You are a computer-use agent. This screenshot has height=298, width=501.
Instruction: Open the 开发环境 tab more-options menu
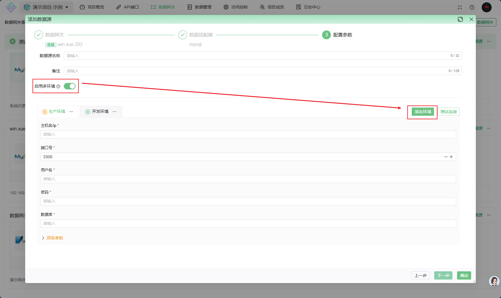[x=114, y=112]
